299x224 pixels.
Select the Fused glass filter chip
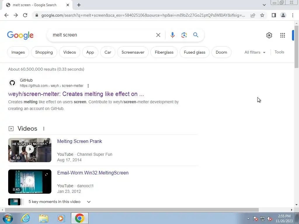click(194, 52)
